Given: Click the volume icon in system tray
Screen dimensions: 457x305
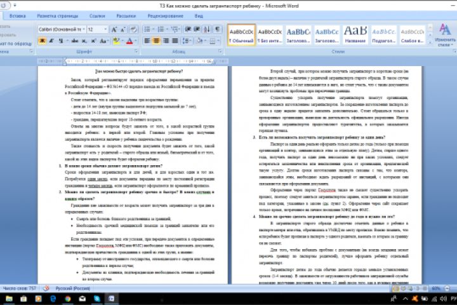Looking at the screenshot, I should coord(443,299).
